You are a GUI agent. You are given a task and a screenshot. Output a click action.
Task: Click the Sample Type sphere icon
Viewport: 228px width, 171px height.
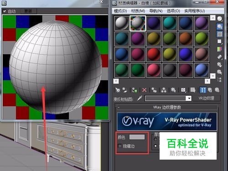point(219,19)
